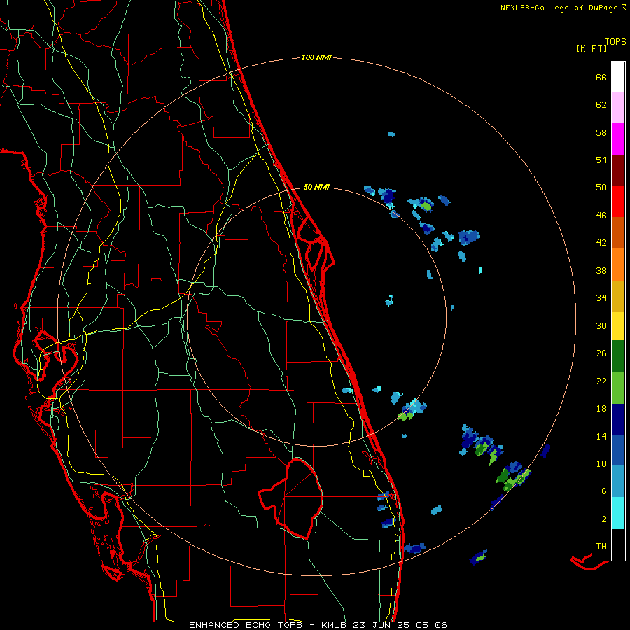Click the 50 value beside the color scale
The width and height of the screenshot is (630, 630).
tap(601, 188)
